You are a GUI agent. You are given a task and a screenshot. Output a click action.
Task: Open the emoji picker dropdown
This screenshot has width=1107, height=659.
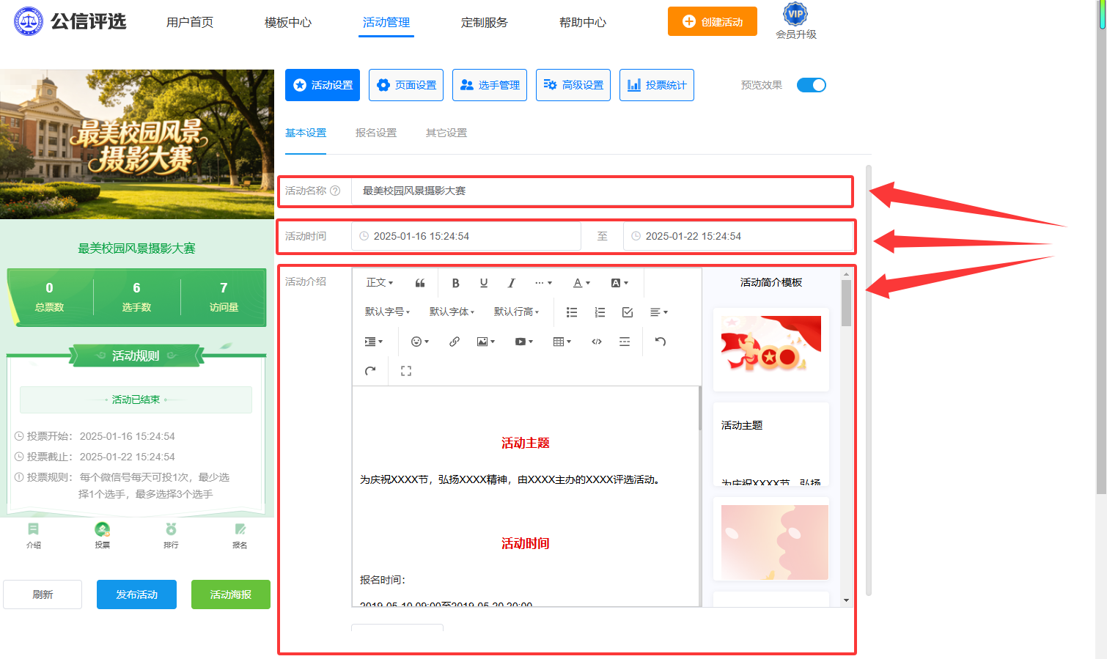coord(420,342)
